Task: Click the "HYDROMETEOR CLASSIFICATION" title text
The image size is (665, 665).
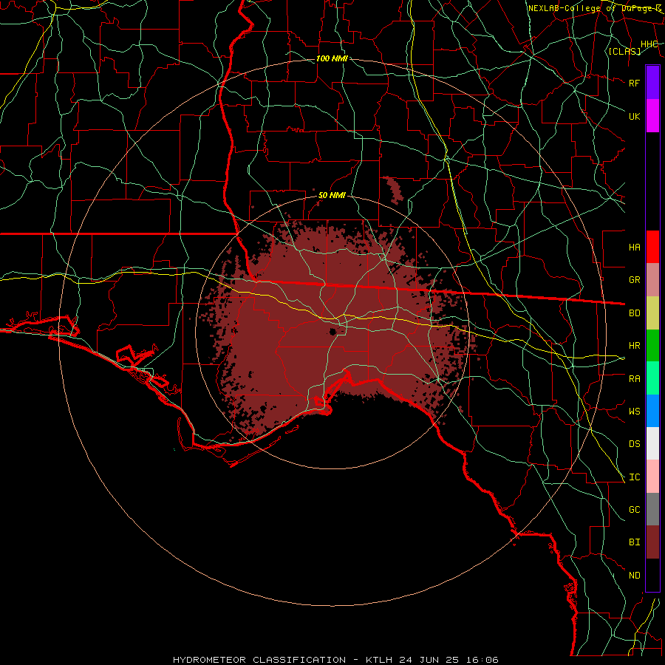Action: [x=259, y=660]
